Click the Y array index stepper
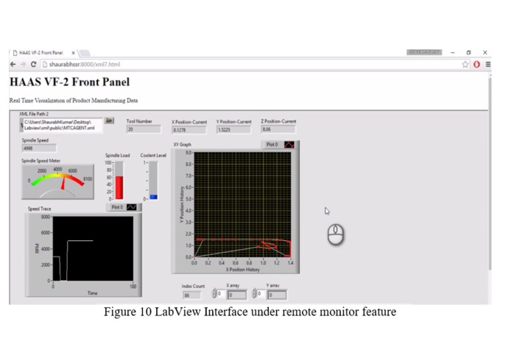Screen dimensions: 512x364 click(x=254, y=293)
